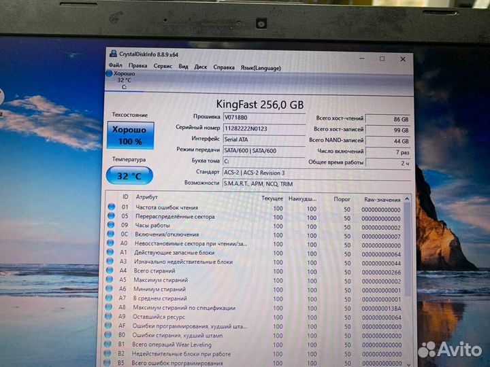
Task: Click status icon for Максимум стираний row A5
Action: pos(109,279)
